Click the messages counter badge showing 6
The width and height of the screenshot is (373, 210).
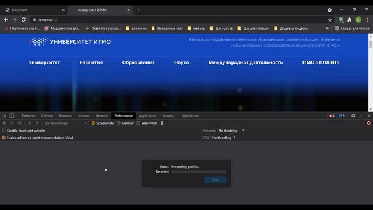click(x=342, y=116)
